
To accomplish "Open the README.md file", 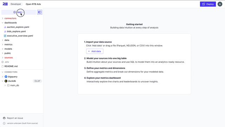I will pos(11,66).
